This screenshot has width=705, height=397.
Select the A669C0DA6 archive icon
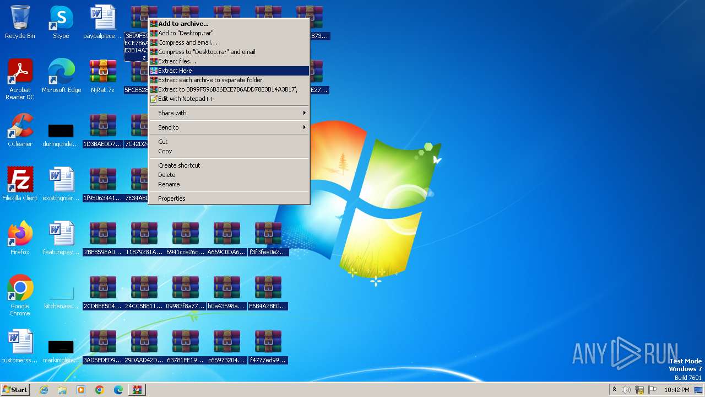tap(226, 239)
